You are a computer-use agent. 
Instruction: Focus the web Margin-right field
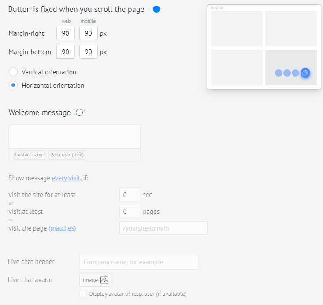(x=66, y=33)
